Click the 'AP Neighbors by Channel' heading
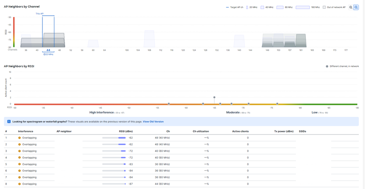 point(22,7)
